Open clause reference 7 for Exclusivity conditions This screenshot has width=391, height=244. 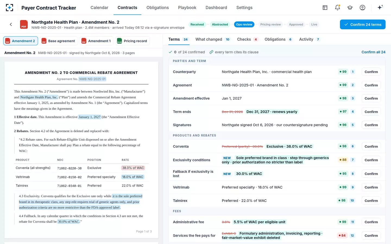pyautogui.click(x=353, y=160)
